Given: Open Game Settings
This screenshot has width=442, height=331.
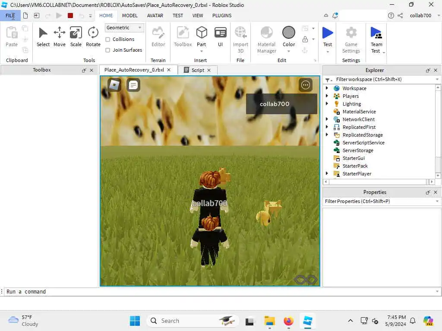Looking at the screenshot, I should [351, 40].
